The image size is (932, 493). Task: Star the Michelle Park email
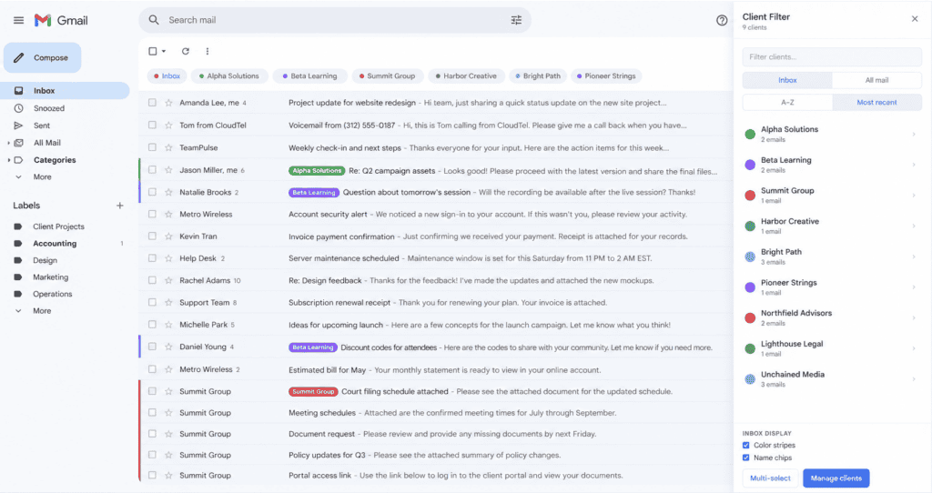pyautogui.click(x=168, y=325)
